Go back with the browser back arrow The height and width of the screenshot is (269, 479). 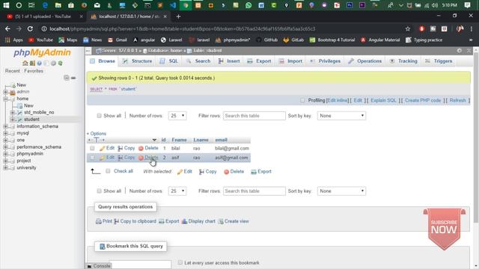click(x=7, y=28)
